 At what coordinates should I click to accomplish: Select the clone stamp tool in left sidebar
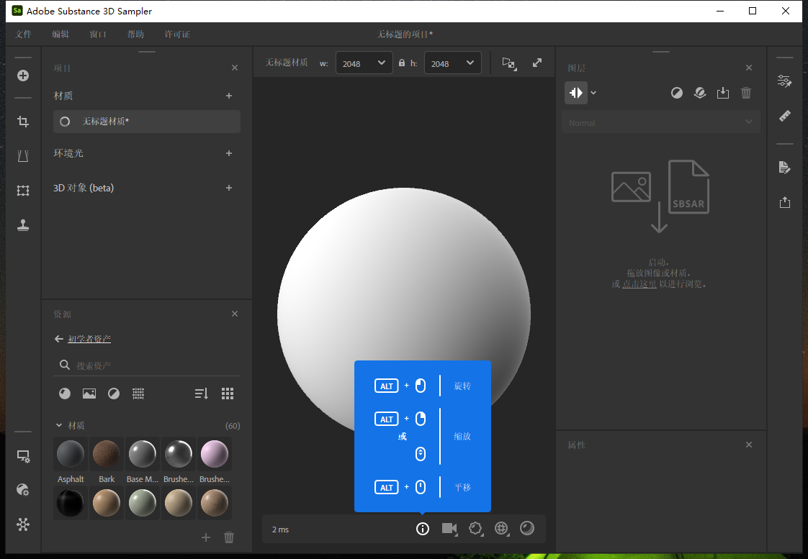22,225
